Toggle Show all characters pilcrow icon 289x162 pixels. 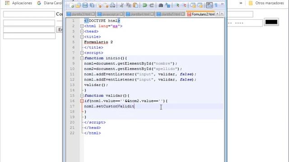tap(216, 5)
